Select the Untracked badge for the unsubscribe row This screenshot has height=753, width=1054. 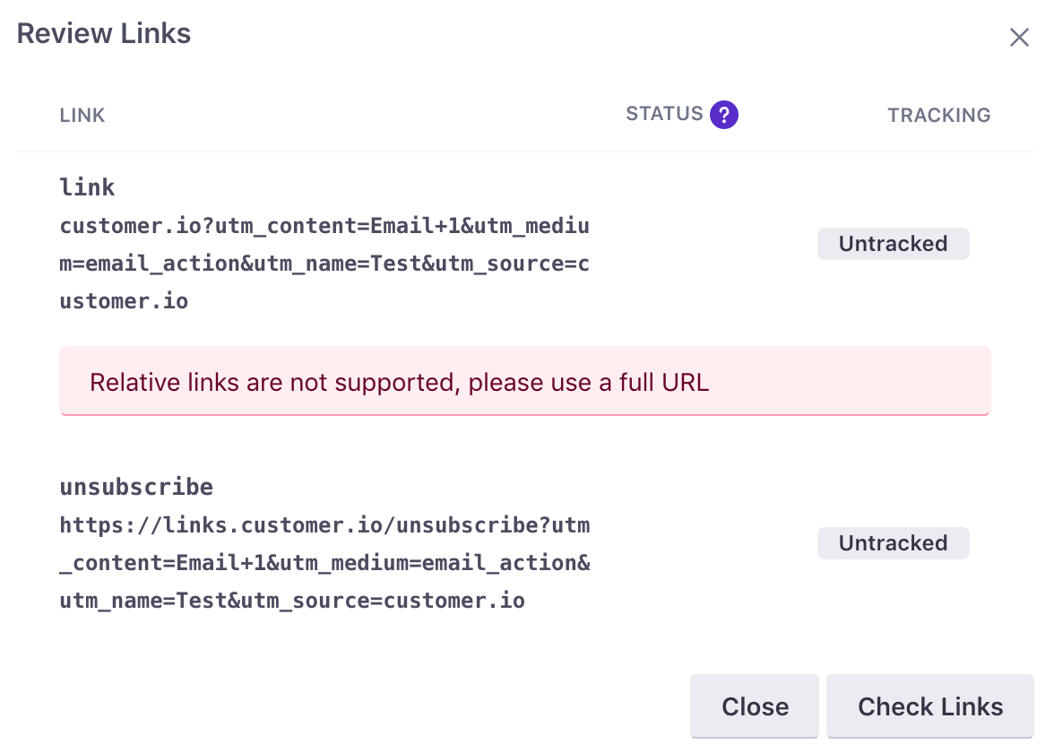tap(894, 542)
